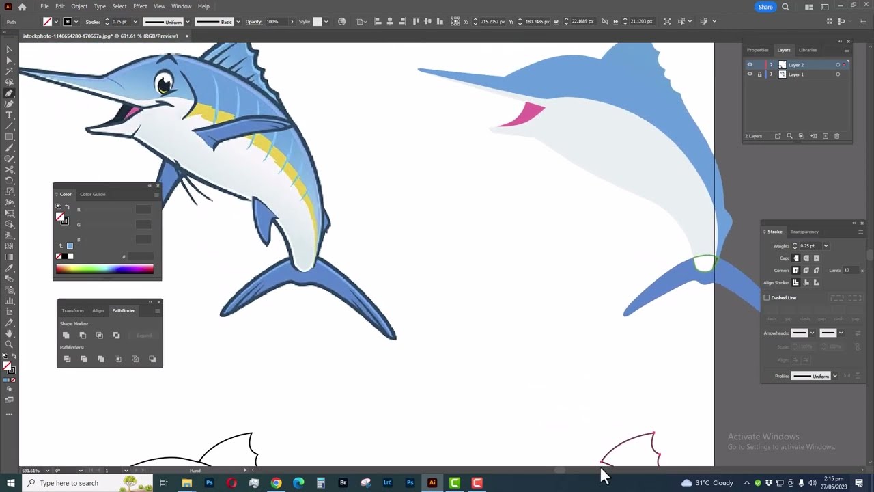This screenshot has height=492, width=874.
Task: Click the Illustrator Home icon
Action: pos(22,7)
